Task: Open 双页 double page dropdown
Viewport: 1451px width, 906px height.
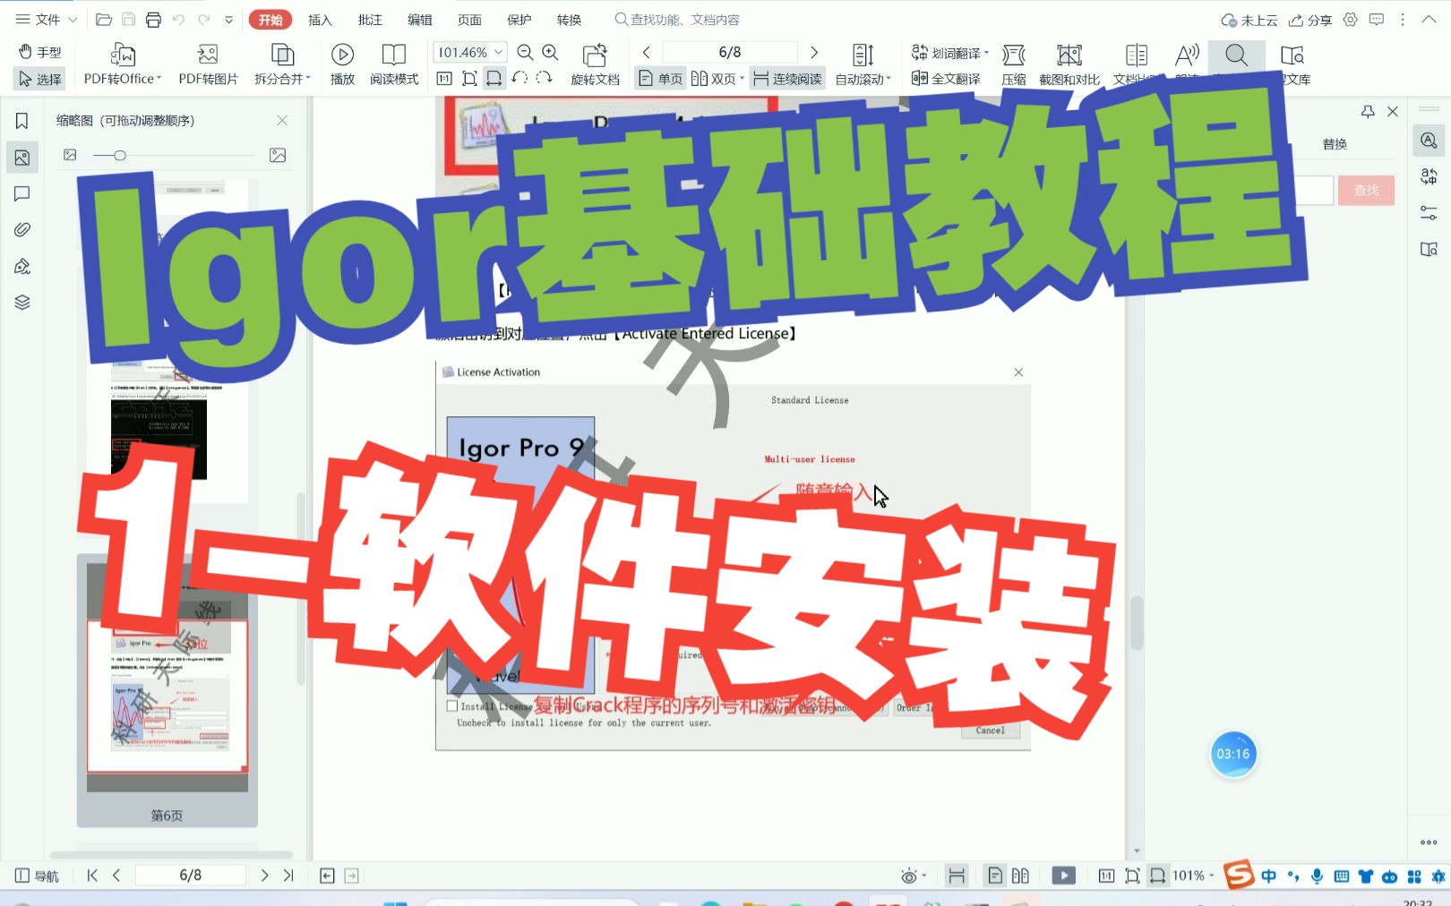Action: pyautogui.click(x=717, y=79)
